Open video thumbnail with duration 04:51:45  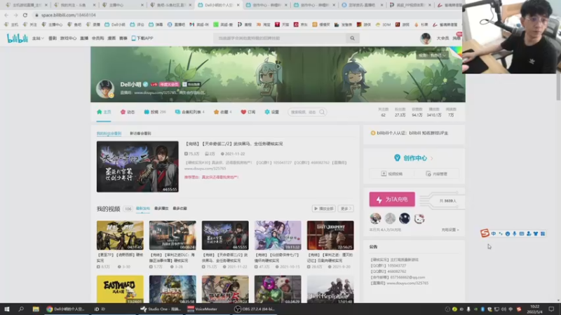point(120,235)
